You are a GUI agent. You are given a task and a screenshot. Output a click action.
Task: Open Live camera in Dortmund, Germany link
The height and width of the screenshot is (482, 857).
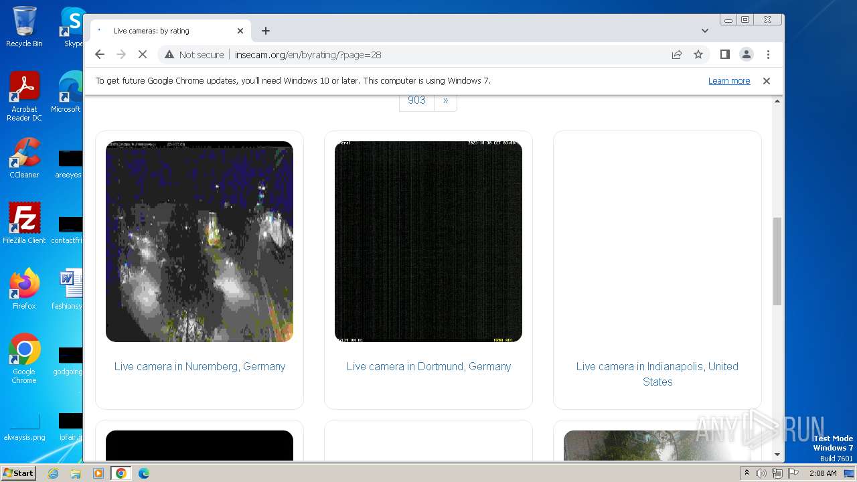click(x=428, y=366)
